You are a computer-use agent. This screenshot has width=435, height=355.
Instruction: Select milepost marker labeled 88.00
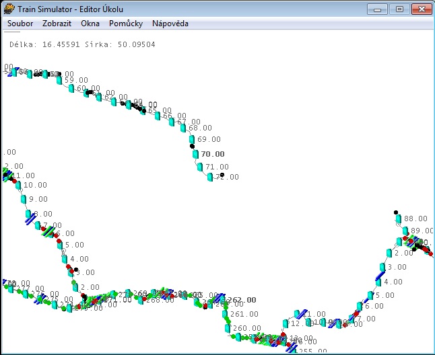[x=399, y=219]
